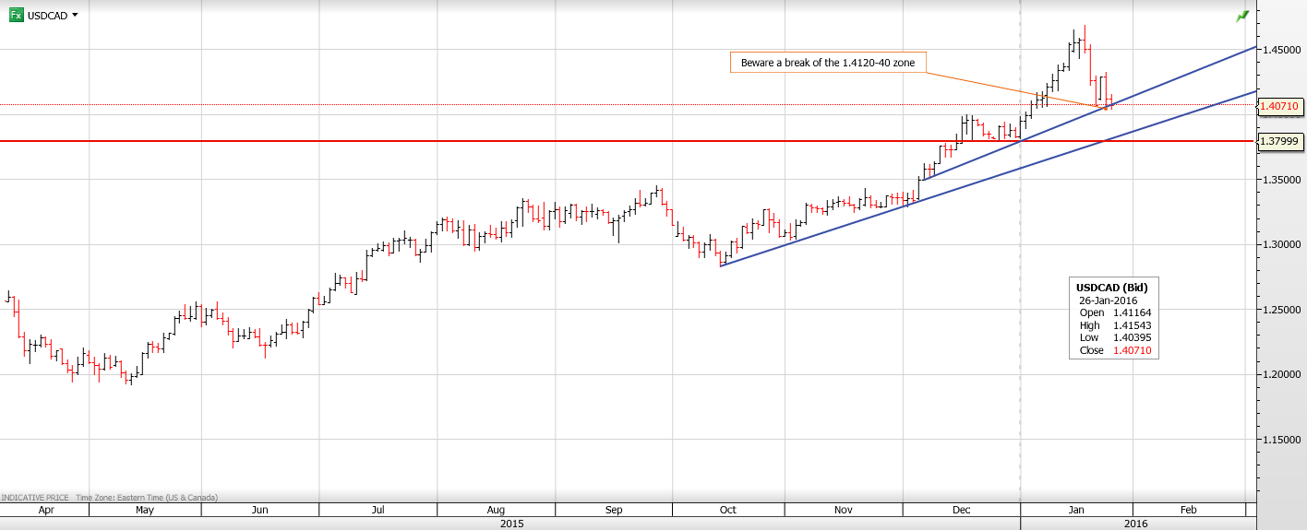Click the 1.20000 price axis label
This screenshot has height=530, width=1307.
1283,375
